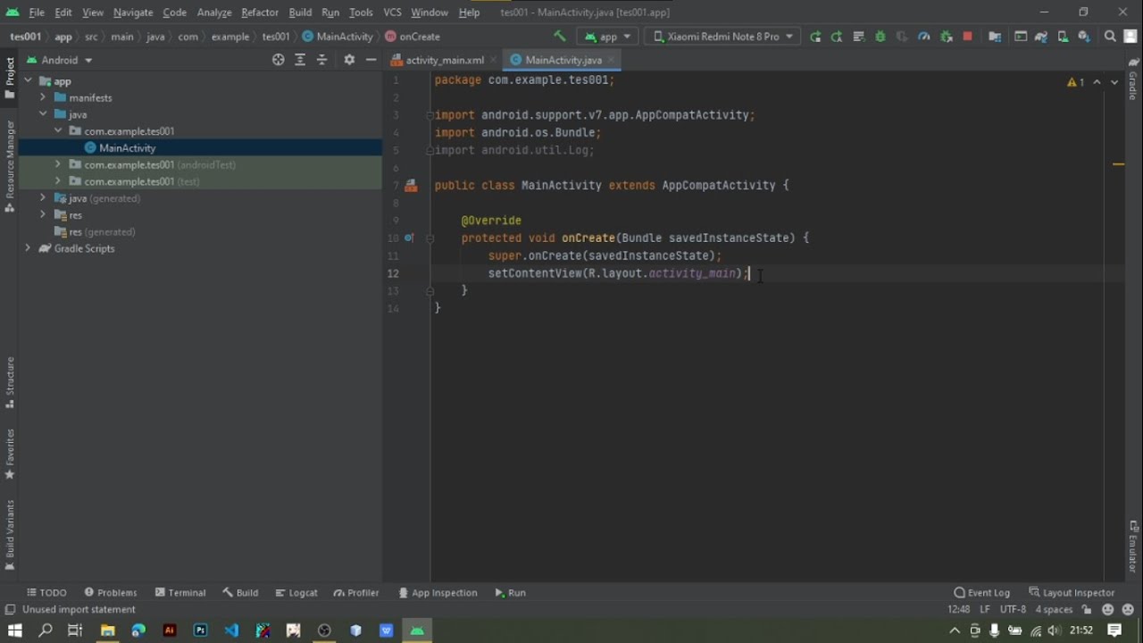Open the Build menu
Viewport: 1143px width, 643px height.
coord(300,13)
